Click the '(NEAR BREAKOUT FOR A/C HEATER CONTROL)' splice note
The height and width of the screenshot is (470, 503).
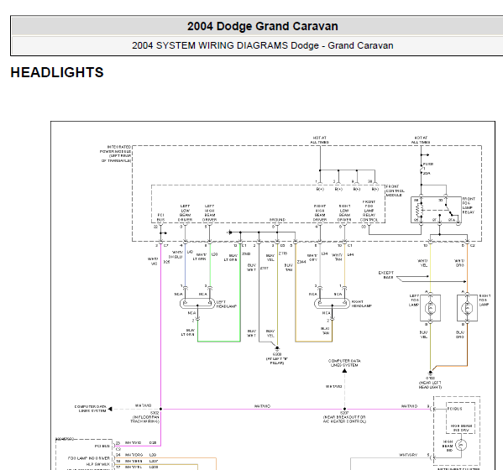tap(344, 419)
